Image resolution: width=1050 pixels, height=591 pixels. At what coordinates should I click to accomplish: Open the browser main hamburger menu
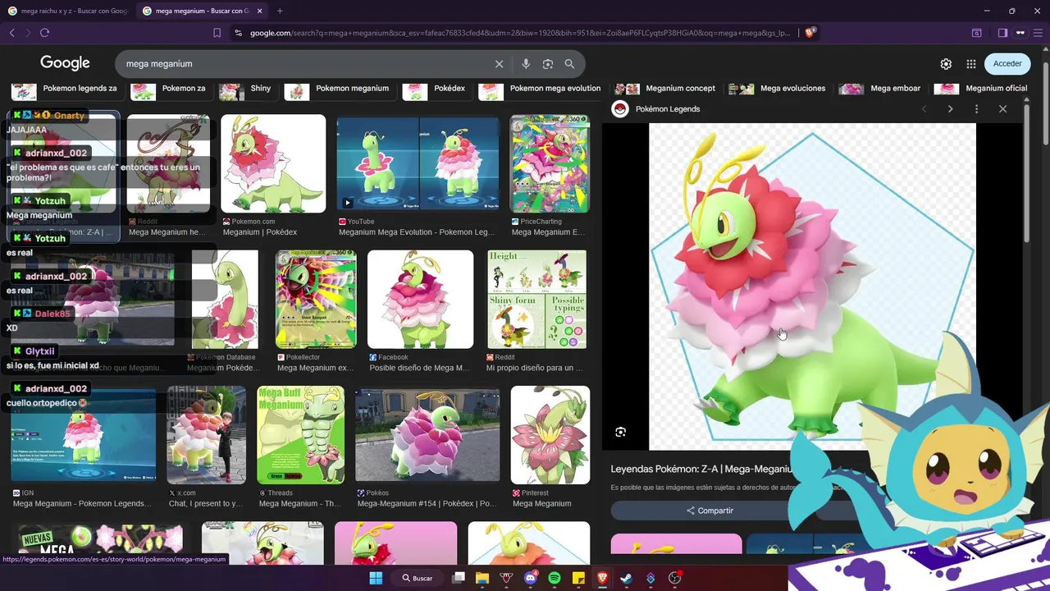(x=1039, y=33)
